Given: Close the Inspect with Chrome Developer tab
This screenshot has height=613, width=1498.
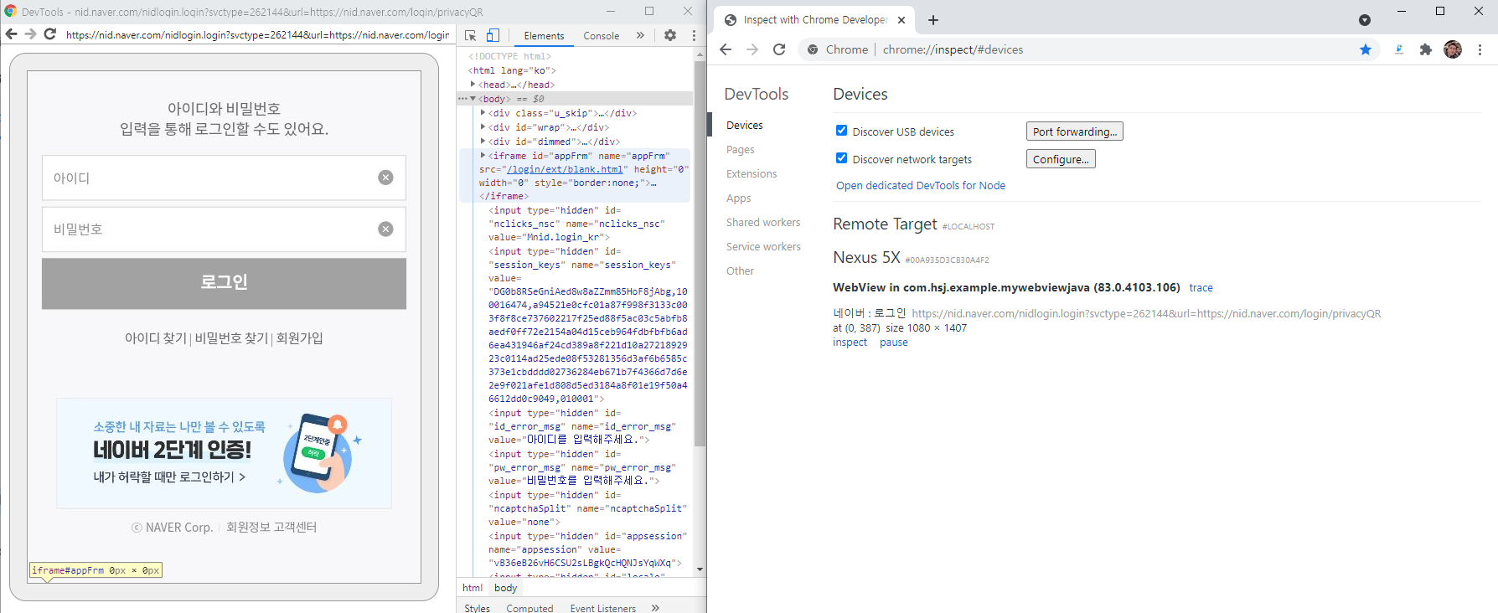Looking at the screenshot, I should pos(901,20).
